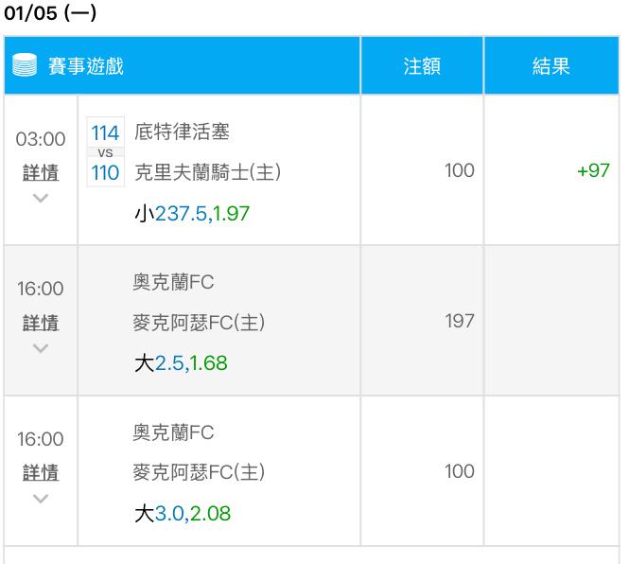Click the 賽事遊戲 column header
This screenshot has height=564, width=629.
click(x=86, y=66)
